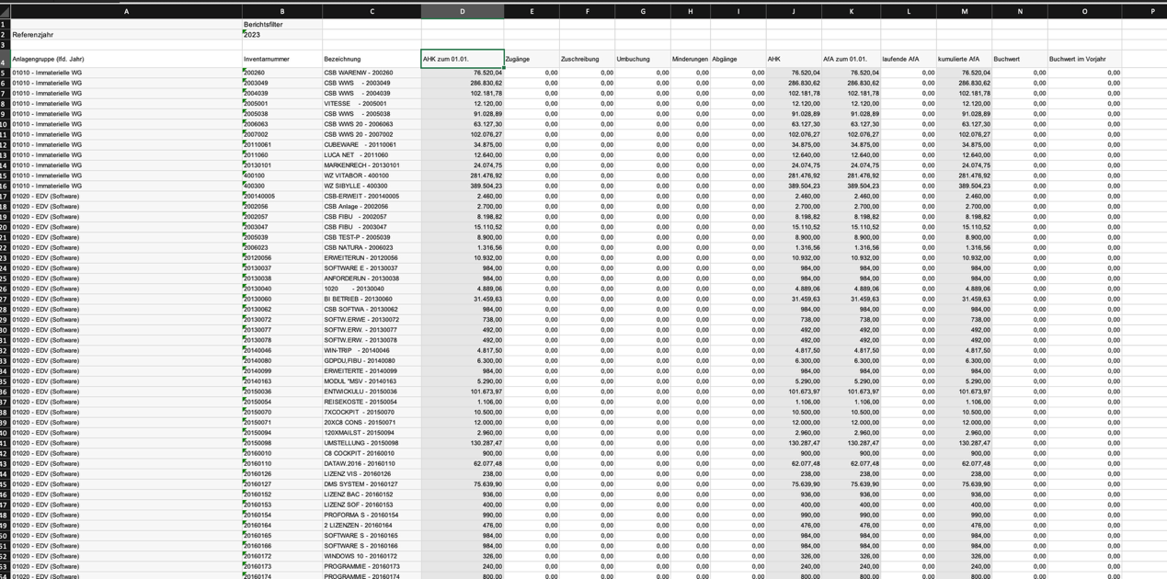Select the Inventarnummer header cell
The width and height of the screenshot is (1167, 579).
pyautogui.click(x=281, y=59)
